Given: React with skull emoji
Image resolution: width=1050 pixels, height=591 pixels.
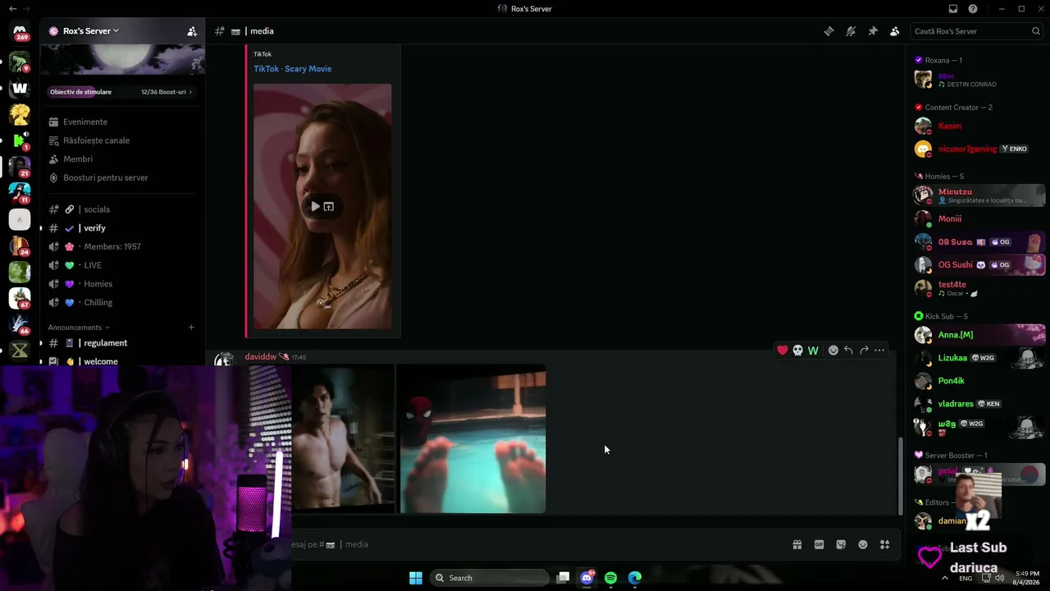Looking at the screenshot, I should tap(797, 350).
